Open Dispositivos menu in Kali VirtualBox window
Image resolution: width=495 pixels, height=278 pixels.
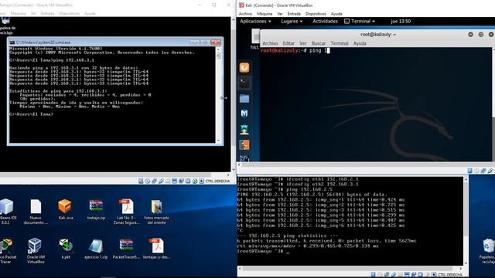(x=316, y=14)
